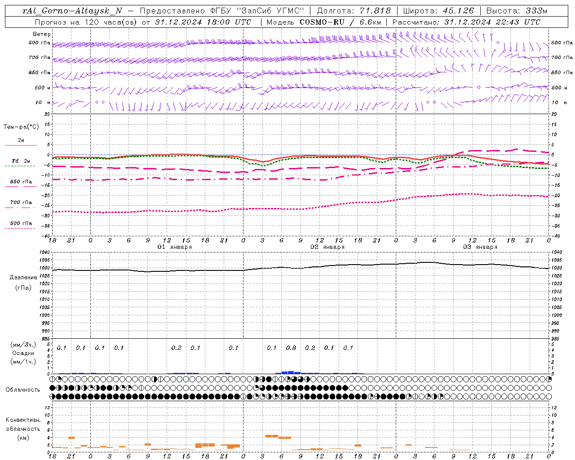
Task: Click the dashed line sample under Td 2м
Action: (20, 166)
